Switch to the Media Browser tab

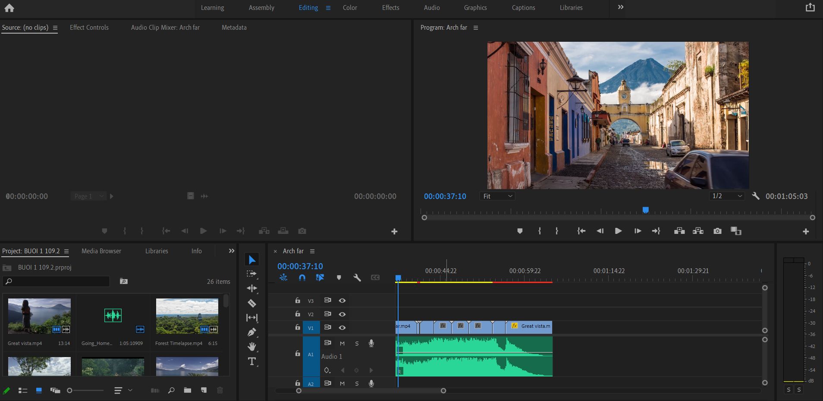tap(101, 251)
